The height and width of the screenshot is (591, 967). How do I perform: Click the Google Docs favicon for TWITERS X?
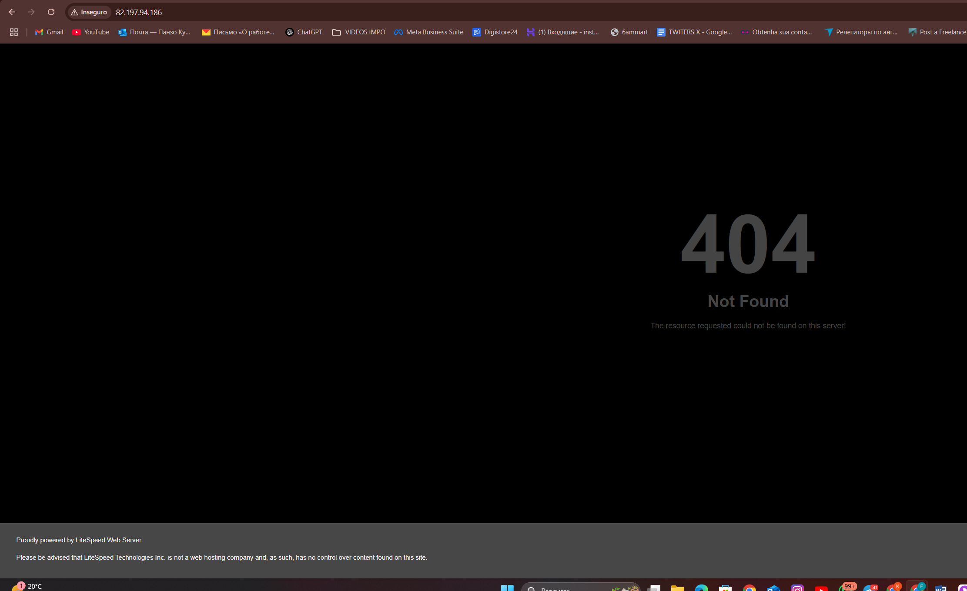661,32
